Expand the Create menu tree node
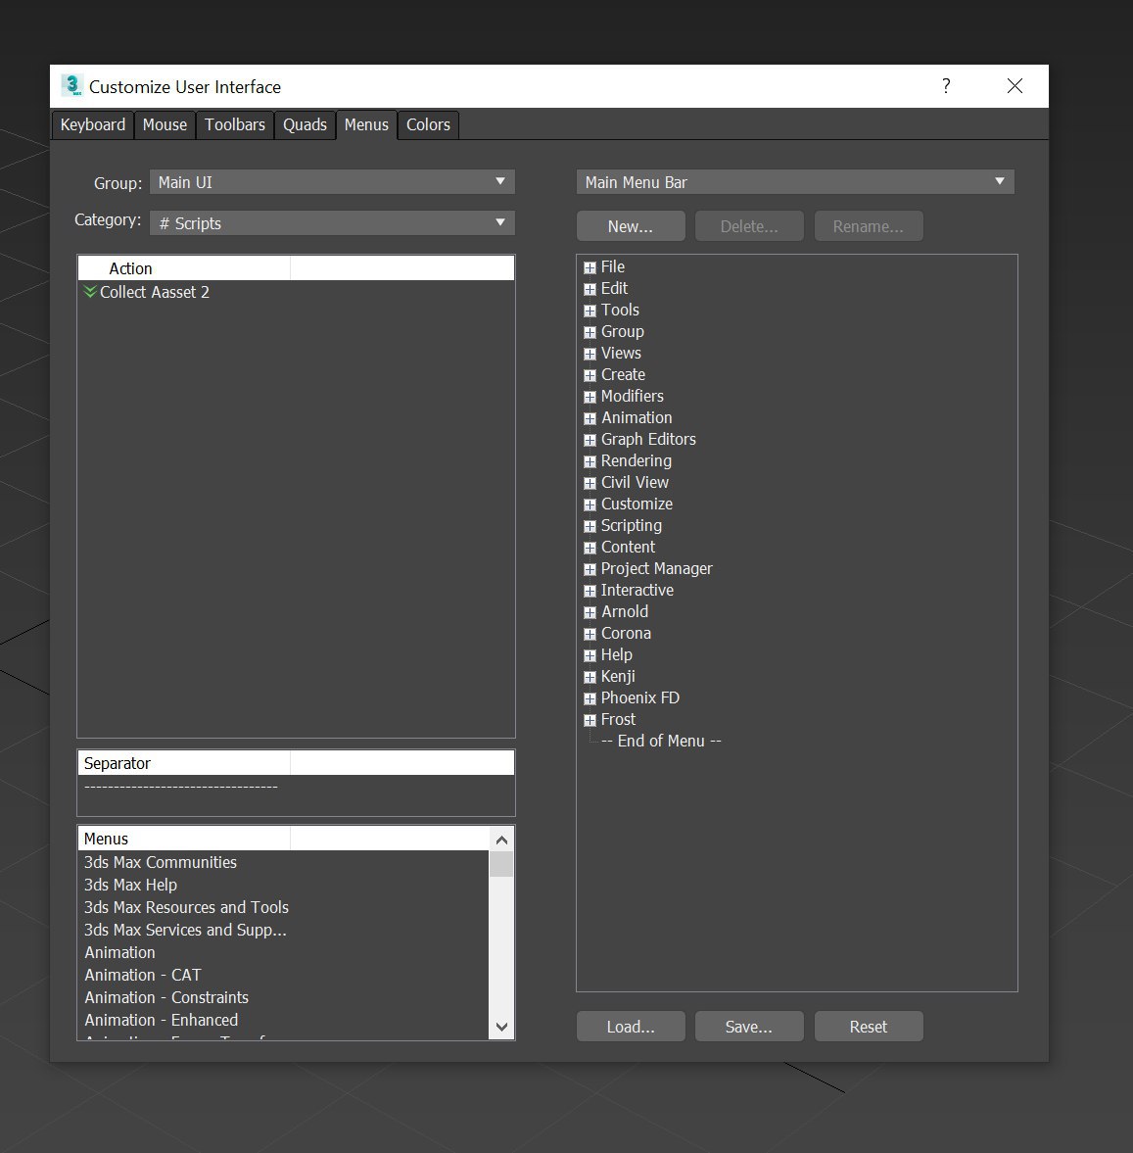Image resolution: width=1133 pixels, height=1153 pixels. 590,375
